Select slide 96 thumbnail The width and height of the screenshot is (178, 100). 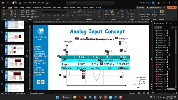(x=14, y=37)
